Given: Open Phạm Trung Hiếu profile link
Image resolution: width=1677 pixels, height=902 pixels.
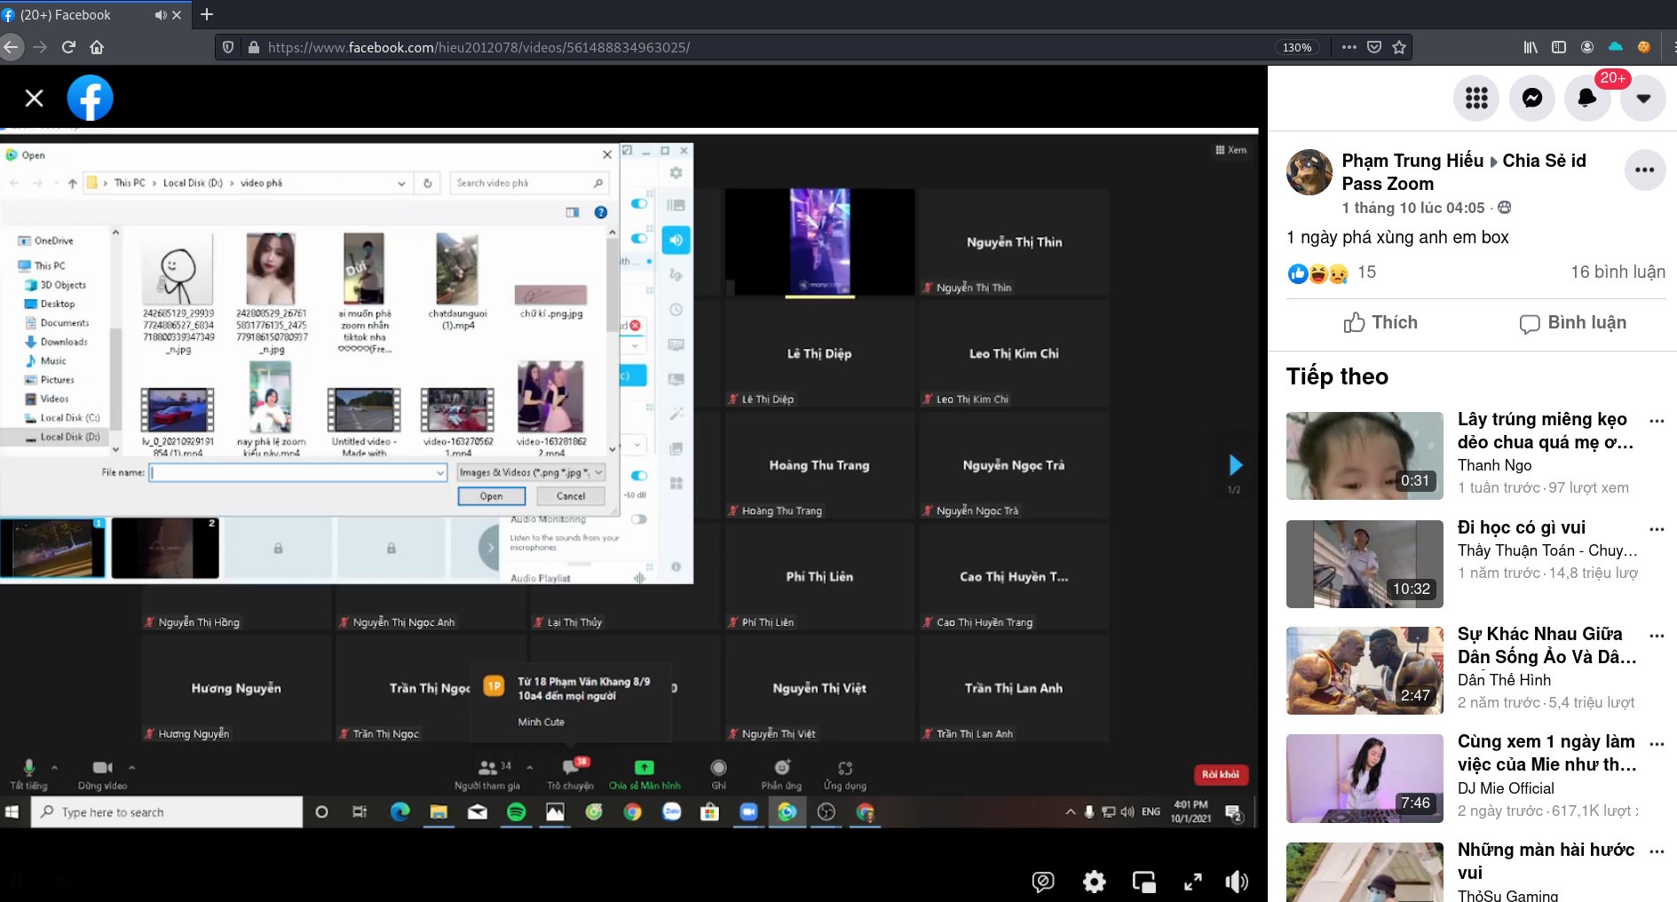Looking at the screenshot, I should tap(1412, 161).
